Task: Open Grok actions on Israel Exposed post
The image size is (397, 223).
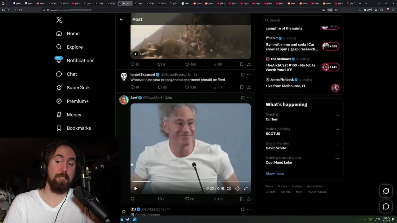Action: pos(243,75)
